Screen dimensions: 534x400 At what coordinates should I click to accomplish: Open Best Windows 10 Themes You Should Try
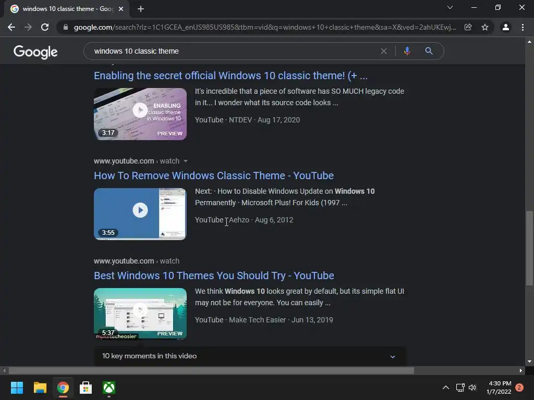(x=214, y=276)
